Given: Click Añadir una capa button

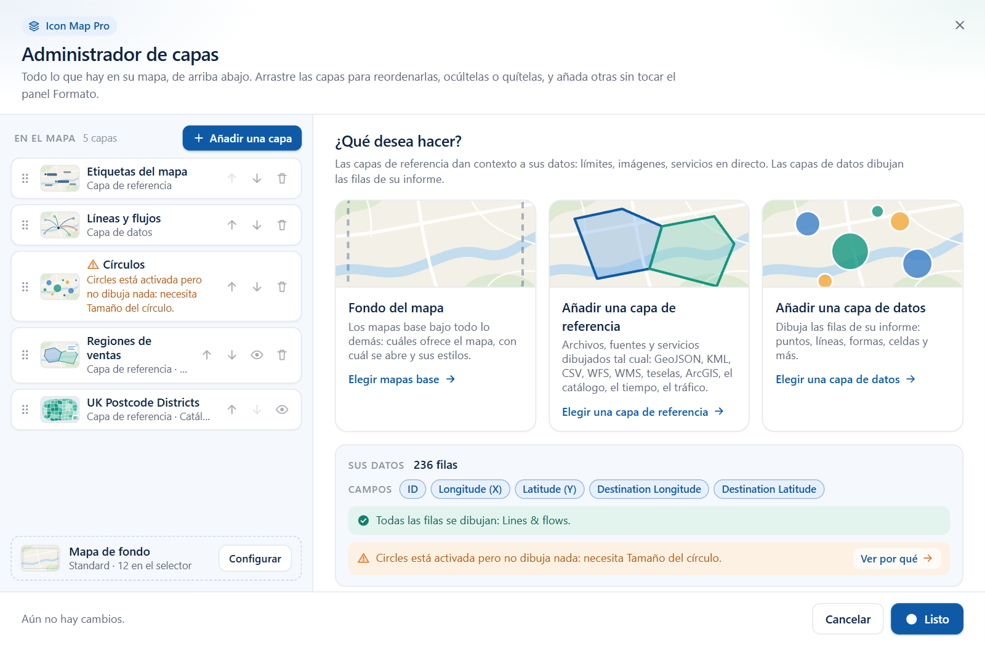Looking at the screenshot, I should pos(242,138).
